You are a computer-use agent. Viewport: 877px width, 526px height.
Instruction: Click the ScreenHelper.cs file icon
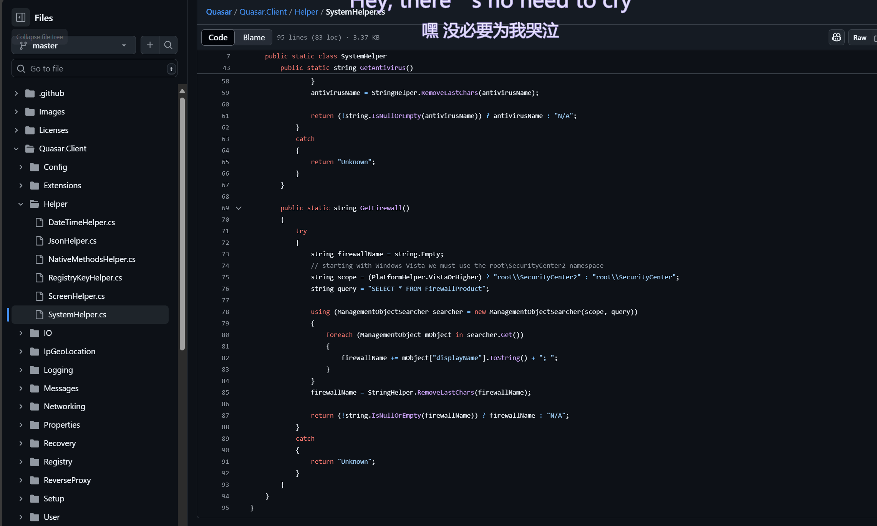(39, 296)
